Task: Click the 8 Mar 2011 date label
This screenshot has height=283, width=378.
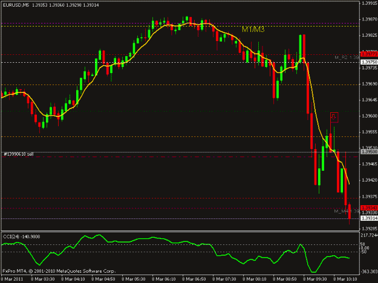Action: 12,279
